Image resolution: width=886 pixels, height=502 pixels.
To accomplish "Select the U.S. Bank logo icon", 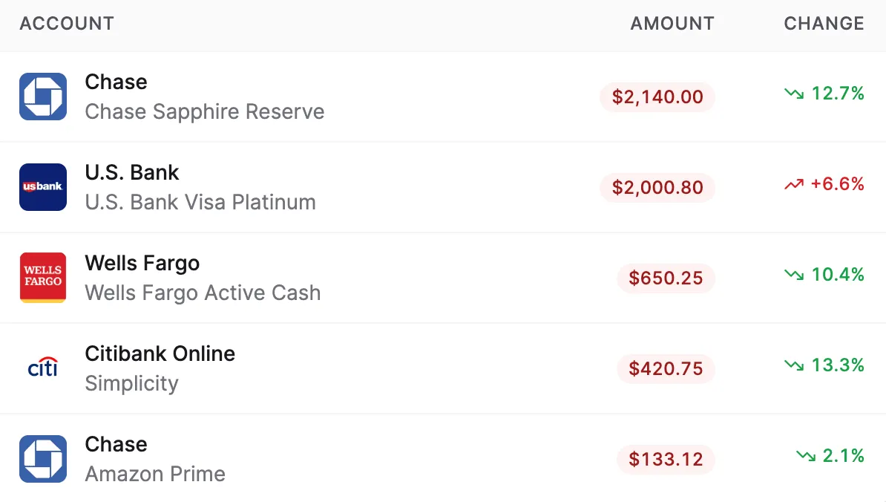I will click(x=42, y=187).
